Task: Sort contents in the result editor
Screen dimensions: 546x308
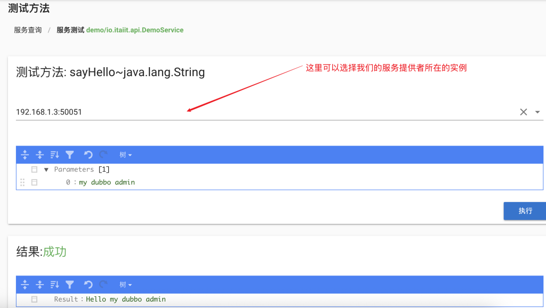Action: pyautogui.click(x=55, y=285)
